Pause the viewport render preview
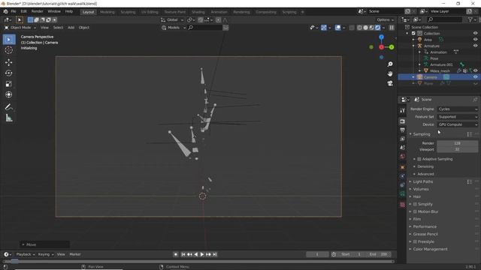The height and width of the screenshot is (270, 481). pos(392,28)
